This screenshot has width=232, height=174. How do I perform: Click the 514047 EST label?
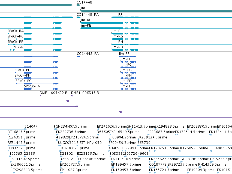pos(31,126)
